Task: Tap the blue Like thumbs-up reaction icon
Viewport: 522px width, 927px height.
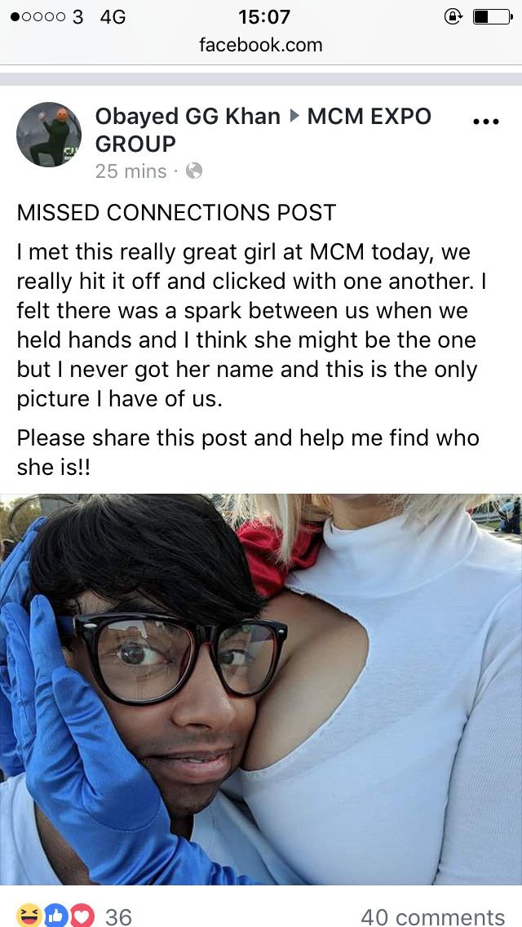Action: pos(56,916)
